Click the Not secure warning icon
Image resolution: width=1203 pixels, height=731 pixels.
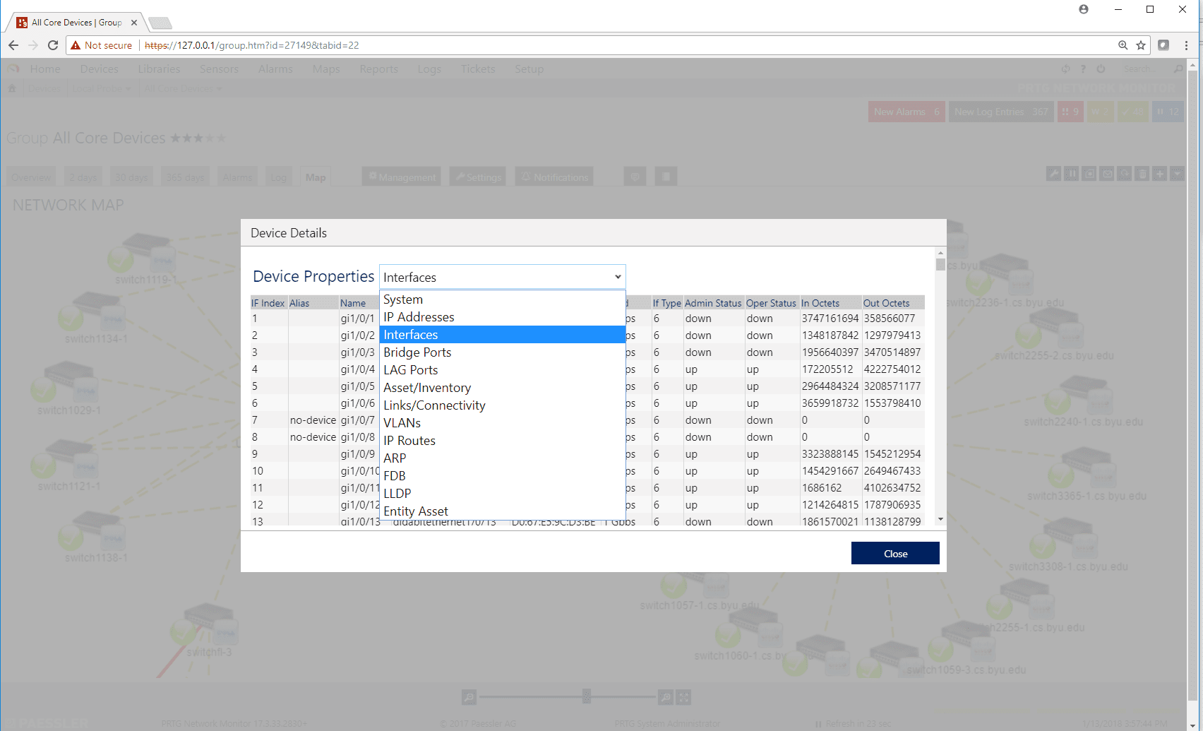(76, 45)
